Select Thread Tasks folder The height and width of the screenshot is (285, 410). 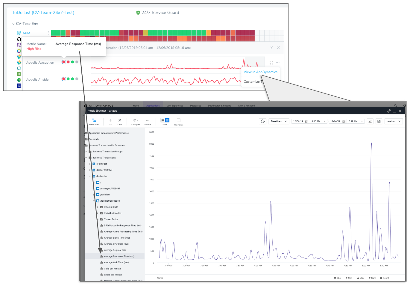[x=111, y=219]
